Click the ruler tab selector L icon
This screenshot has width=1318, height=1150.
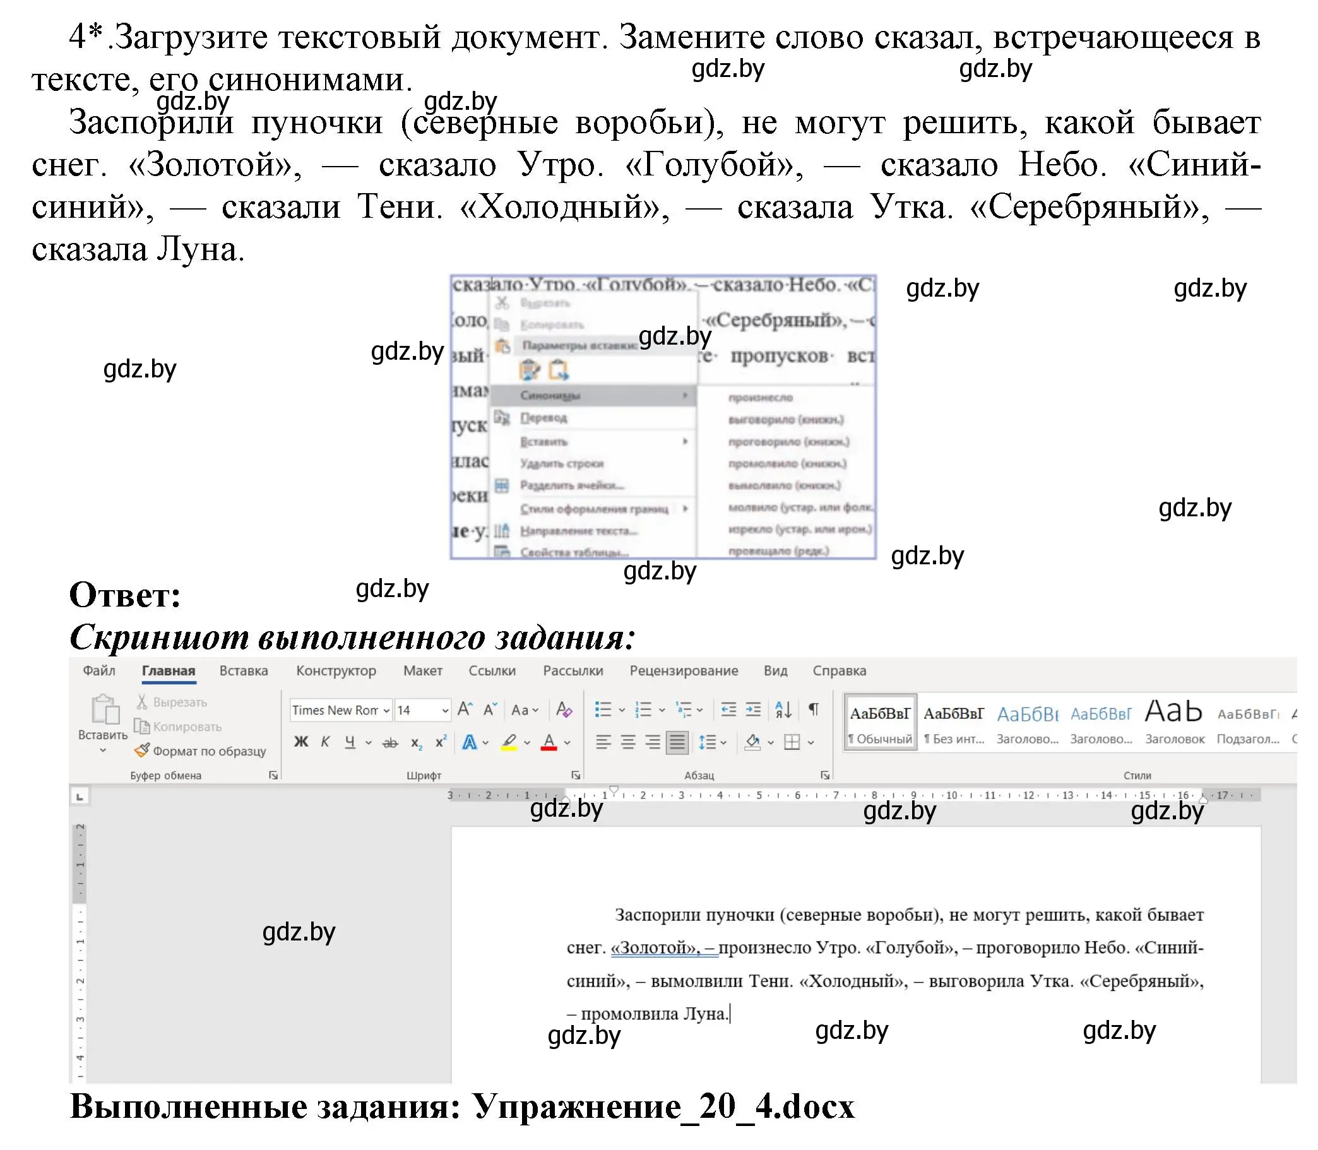pyautogui.click(x=80, y=797)
